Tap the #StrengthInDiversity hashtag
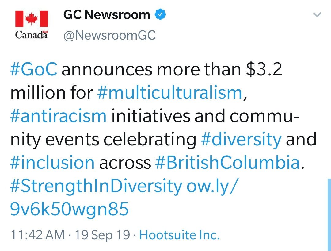The height and width of the screenshot is (251, 331). point(96,186)
